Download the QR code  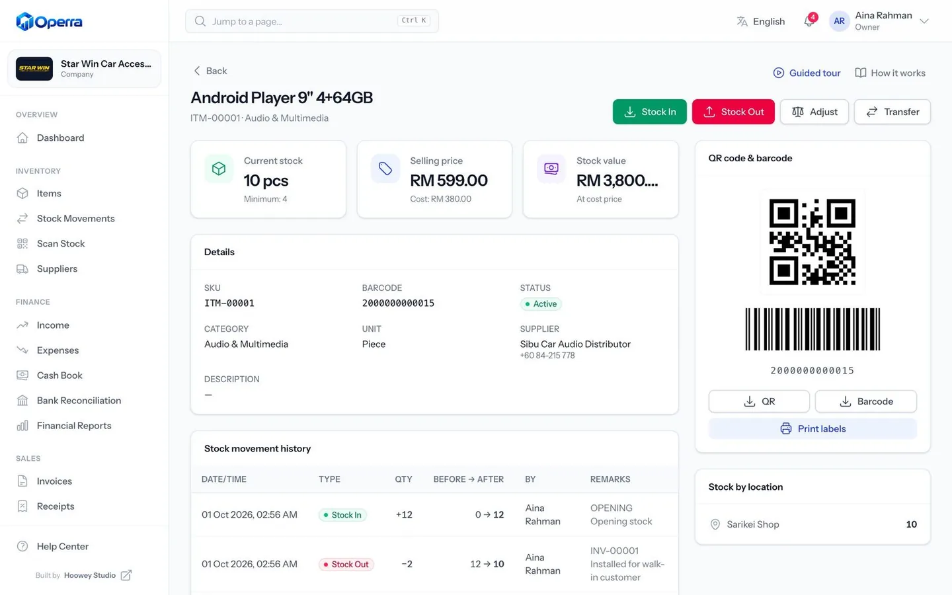759,401
